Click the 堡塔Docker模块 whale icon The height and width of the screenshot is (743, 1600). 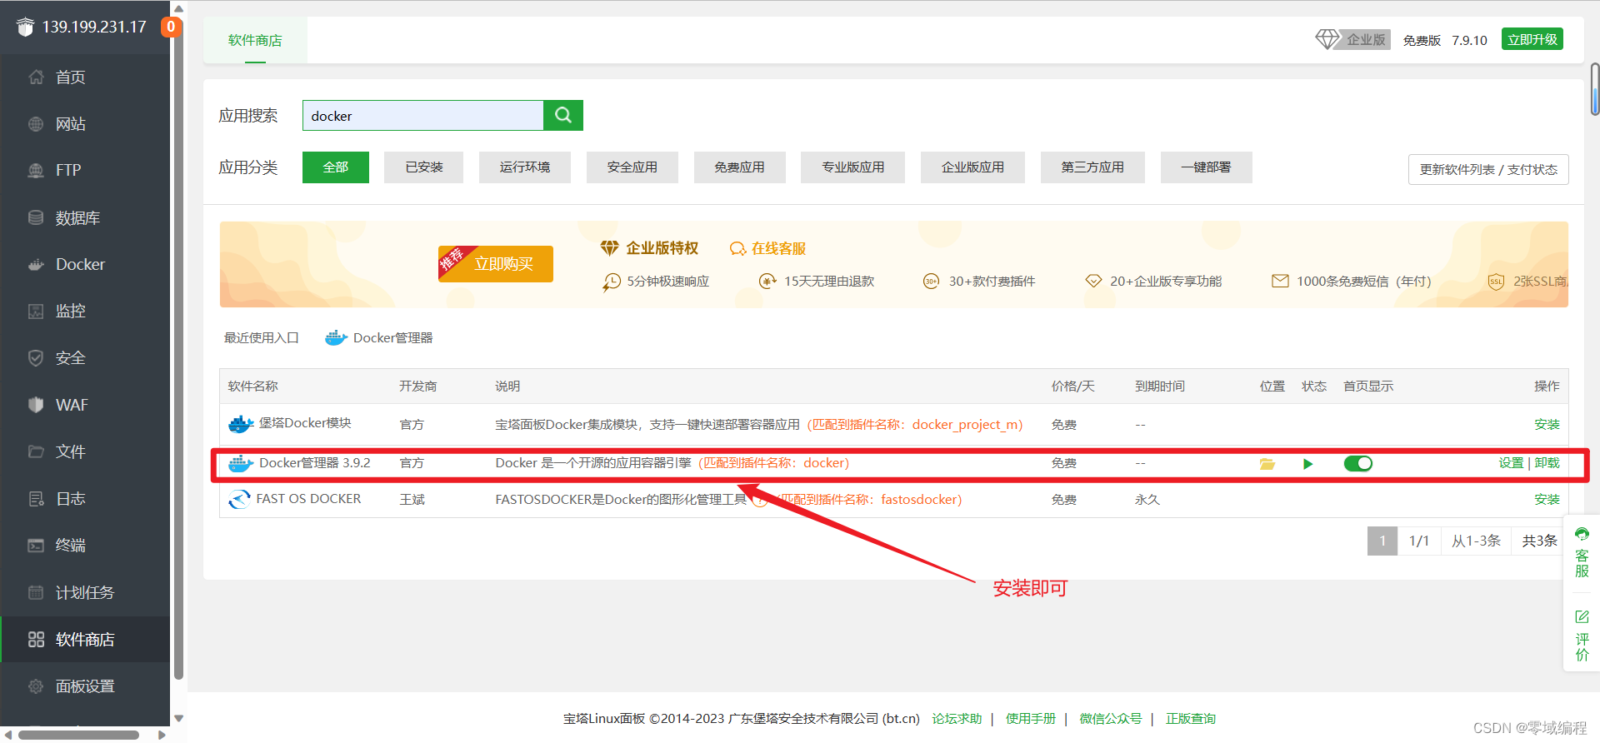pyautogui.click(x=241, y=424)
